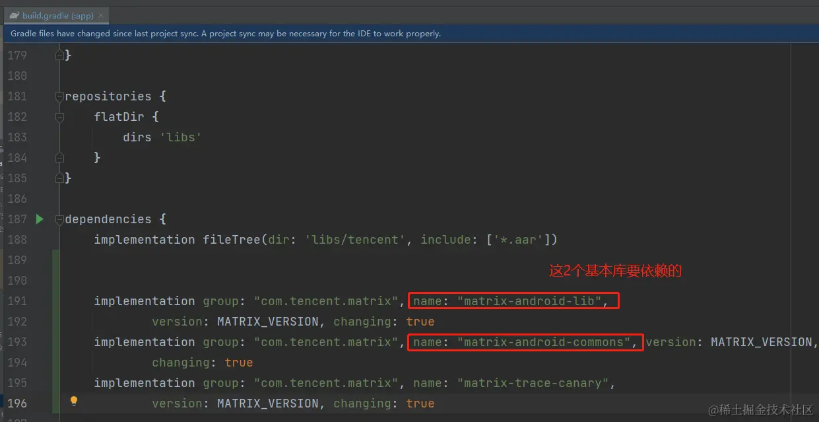This screenshot has height=422, width=819.
Task: Click 'implementation' keyword on line 193
Action: pos(145,342)
